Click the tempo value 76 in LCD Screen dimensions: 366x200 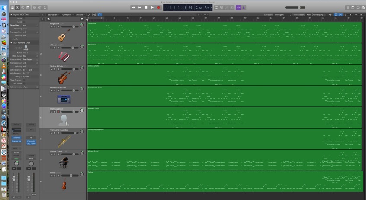point(190,7)
